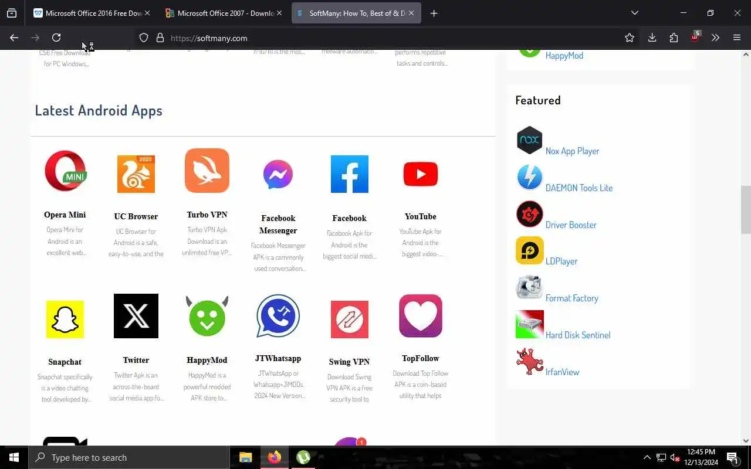This screenshot has width=751, height=469.
Task: Reload the current page
Action: [x=56, y=38]
